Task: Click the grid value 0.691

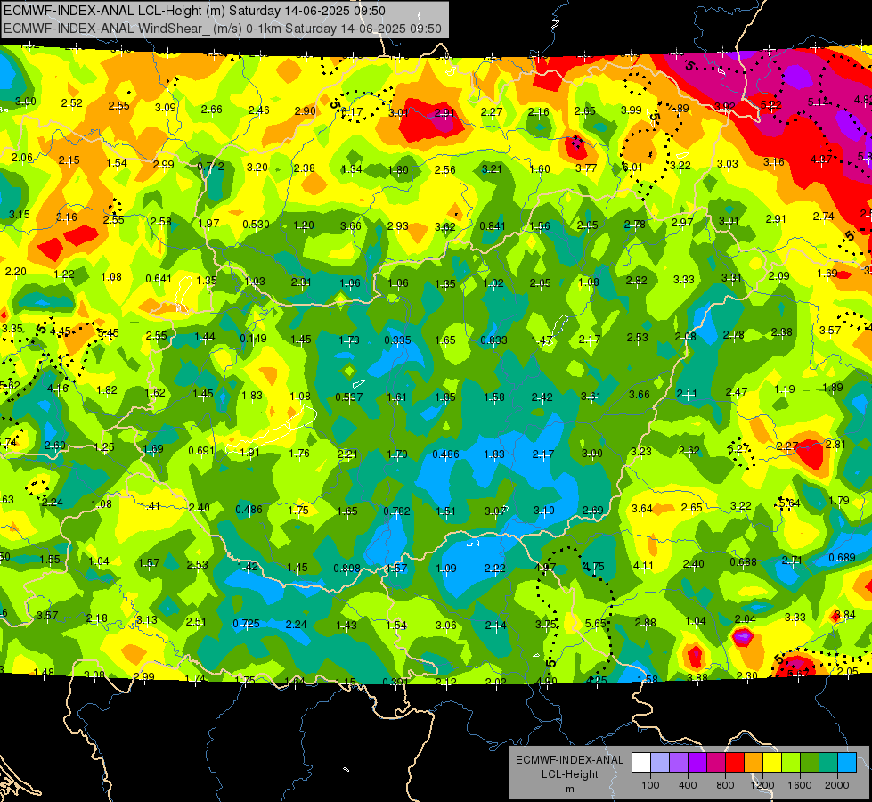Action: [201, 450]
